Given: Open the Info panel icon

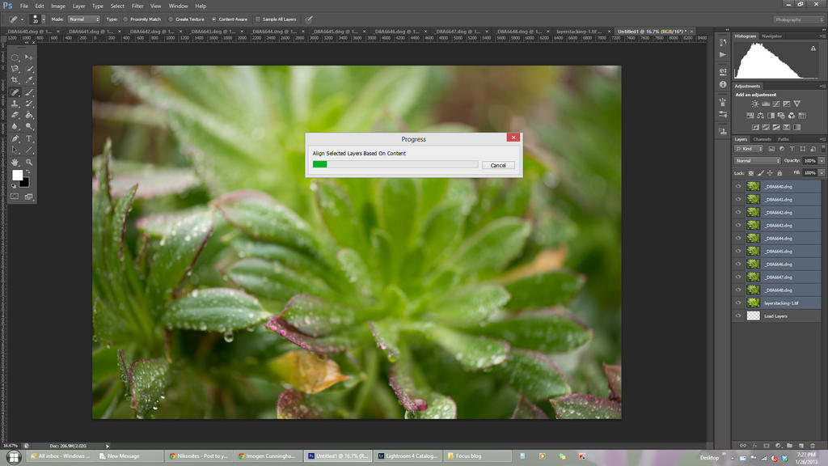Looking at the screenshot, I should [x=722, y=84].
